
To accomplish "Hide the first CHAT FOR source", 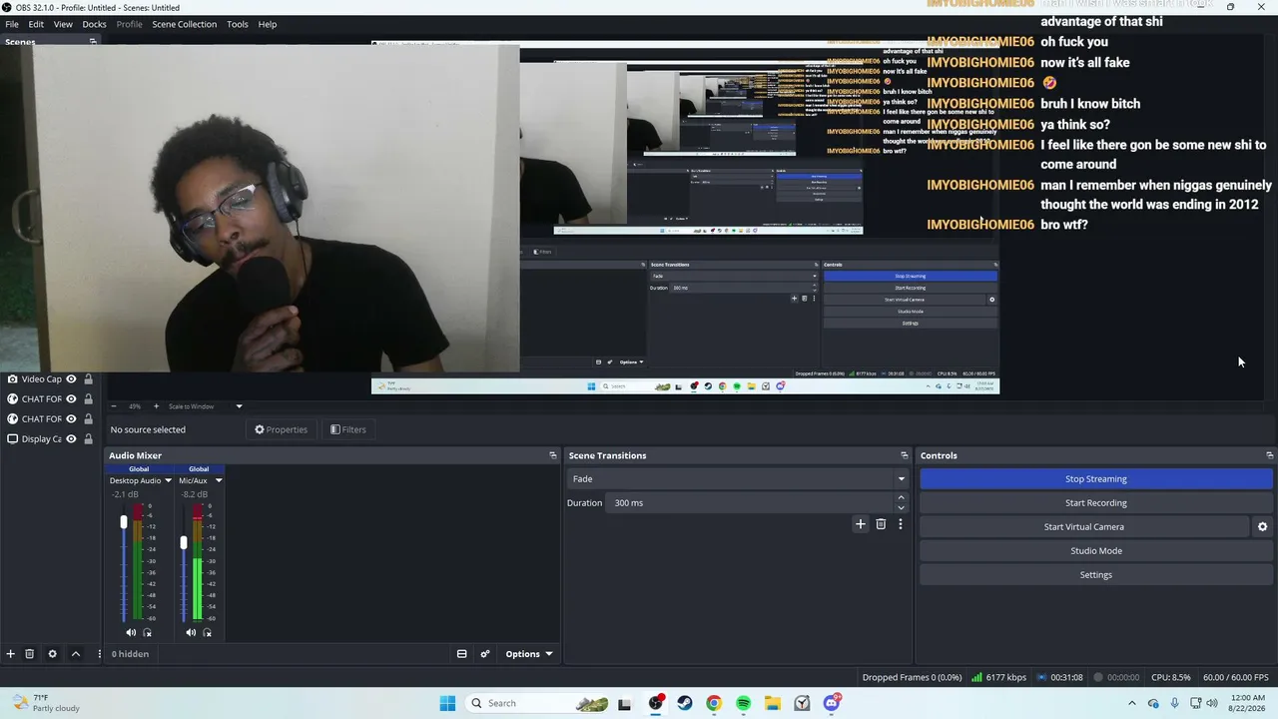I will coord(71,399).
